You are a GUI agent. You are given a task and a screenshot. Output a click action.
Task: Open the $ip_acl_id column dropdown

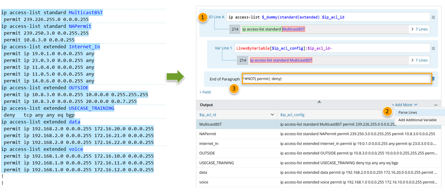pos(273,115)
